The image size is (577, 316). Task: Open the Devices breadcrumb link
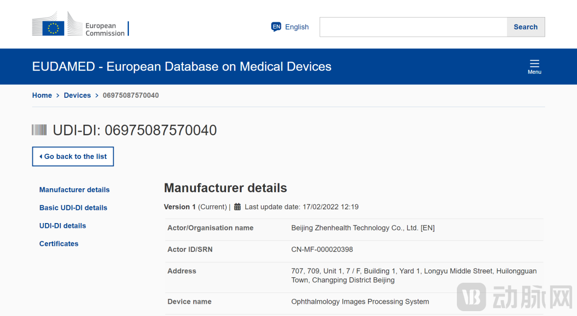coord(77,95)
